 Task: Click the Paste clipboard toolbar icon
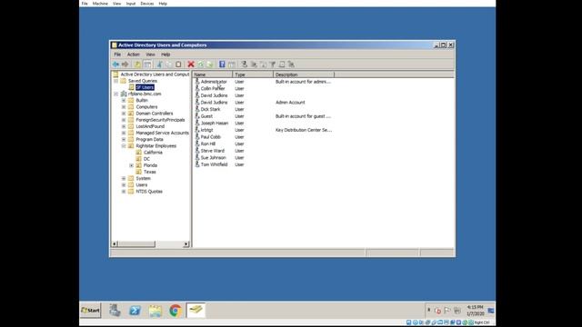point(178,64)
